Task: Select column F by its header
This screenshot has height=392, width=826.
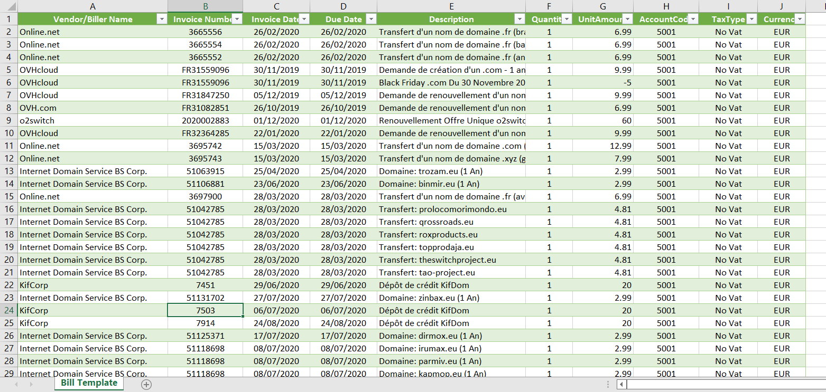Action: [x=549, y=6]
